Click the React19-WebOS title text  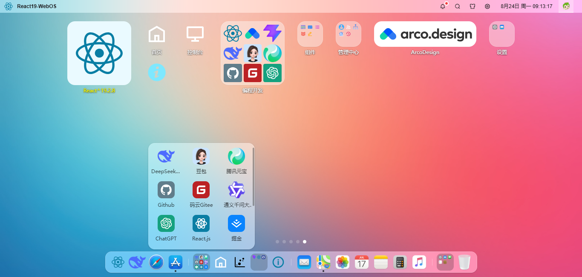37,6
